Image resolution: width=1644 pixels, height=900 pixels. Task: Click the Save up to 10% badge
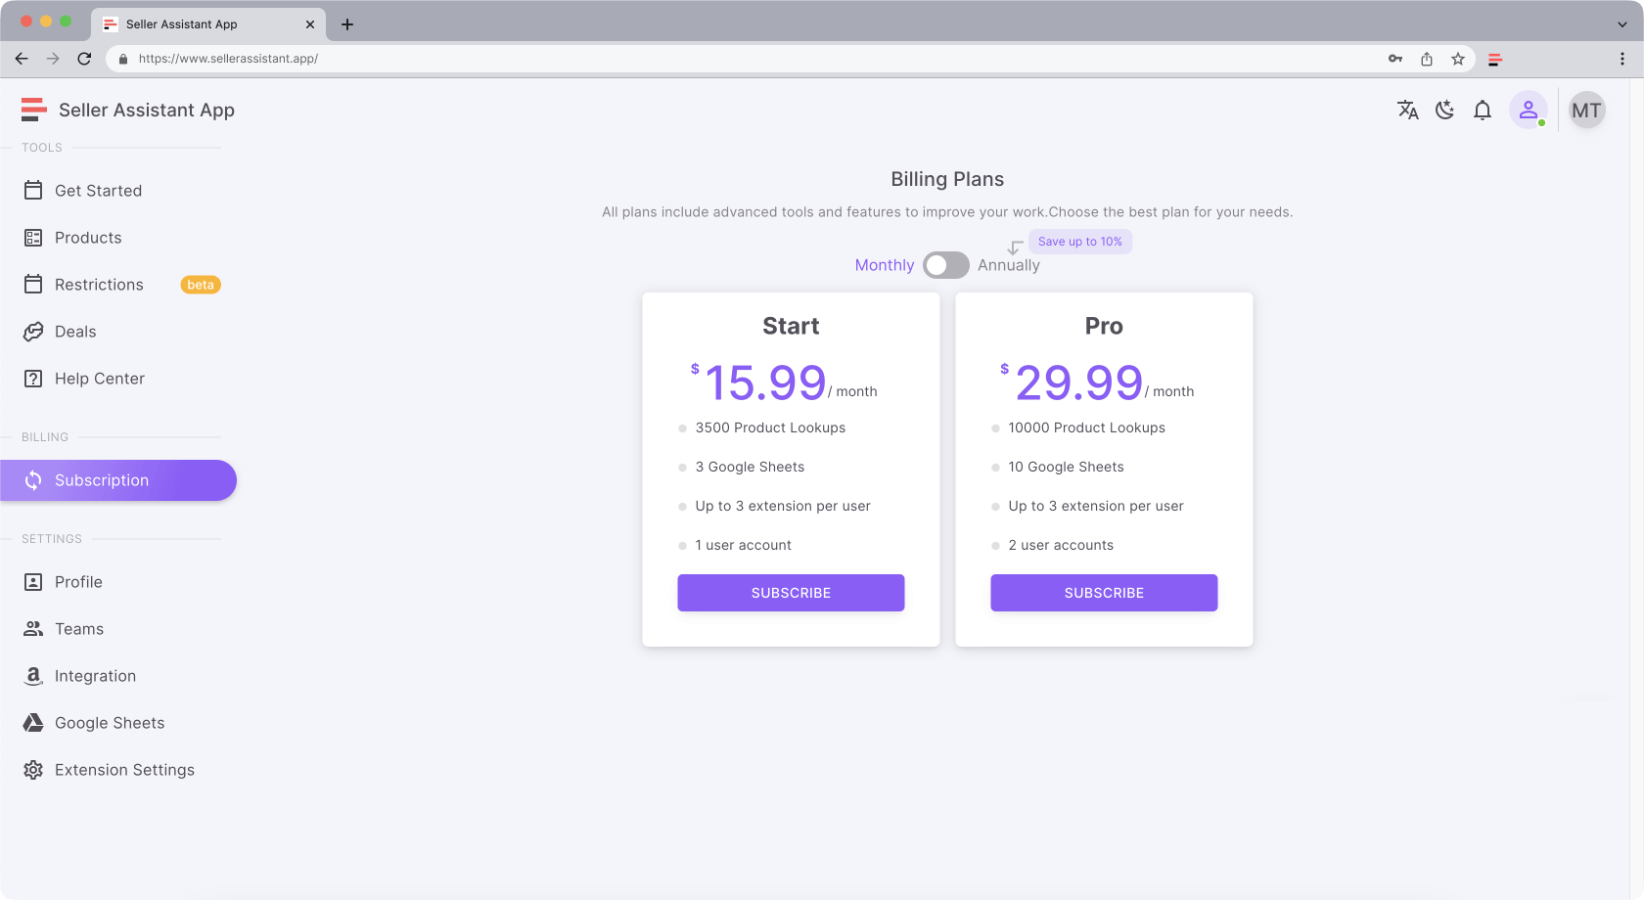(1080, 241)
